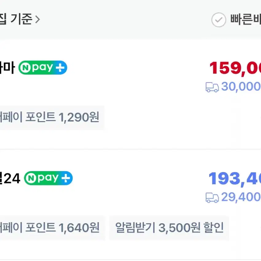Click the Npay plus badge beside 159,00 price
This screenshot has height=261, width=261.
tap(43, 68)
